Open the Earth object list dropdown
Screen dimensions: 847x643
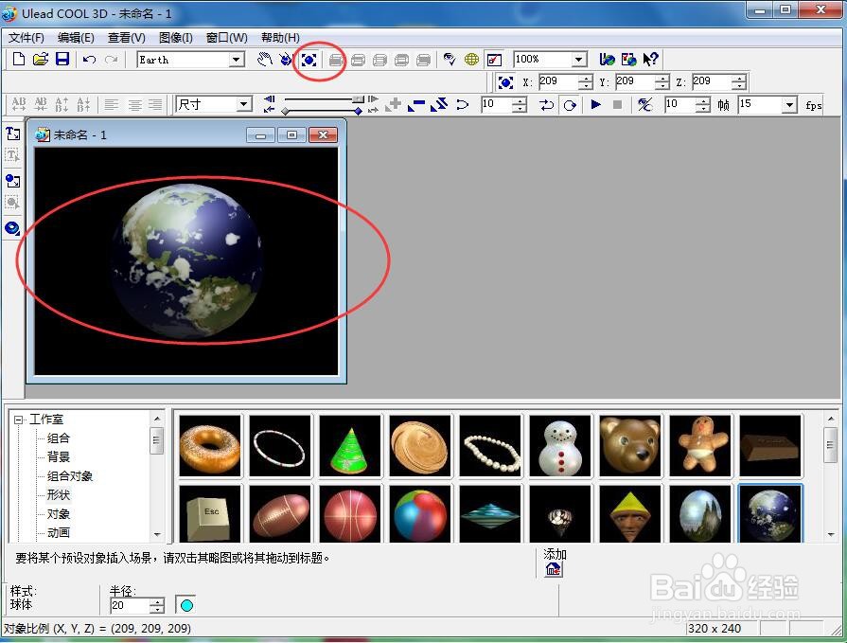click(236, 60)
